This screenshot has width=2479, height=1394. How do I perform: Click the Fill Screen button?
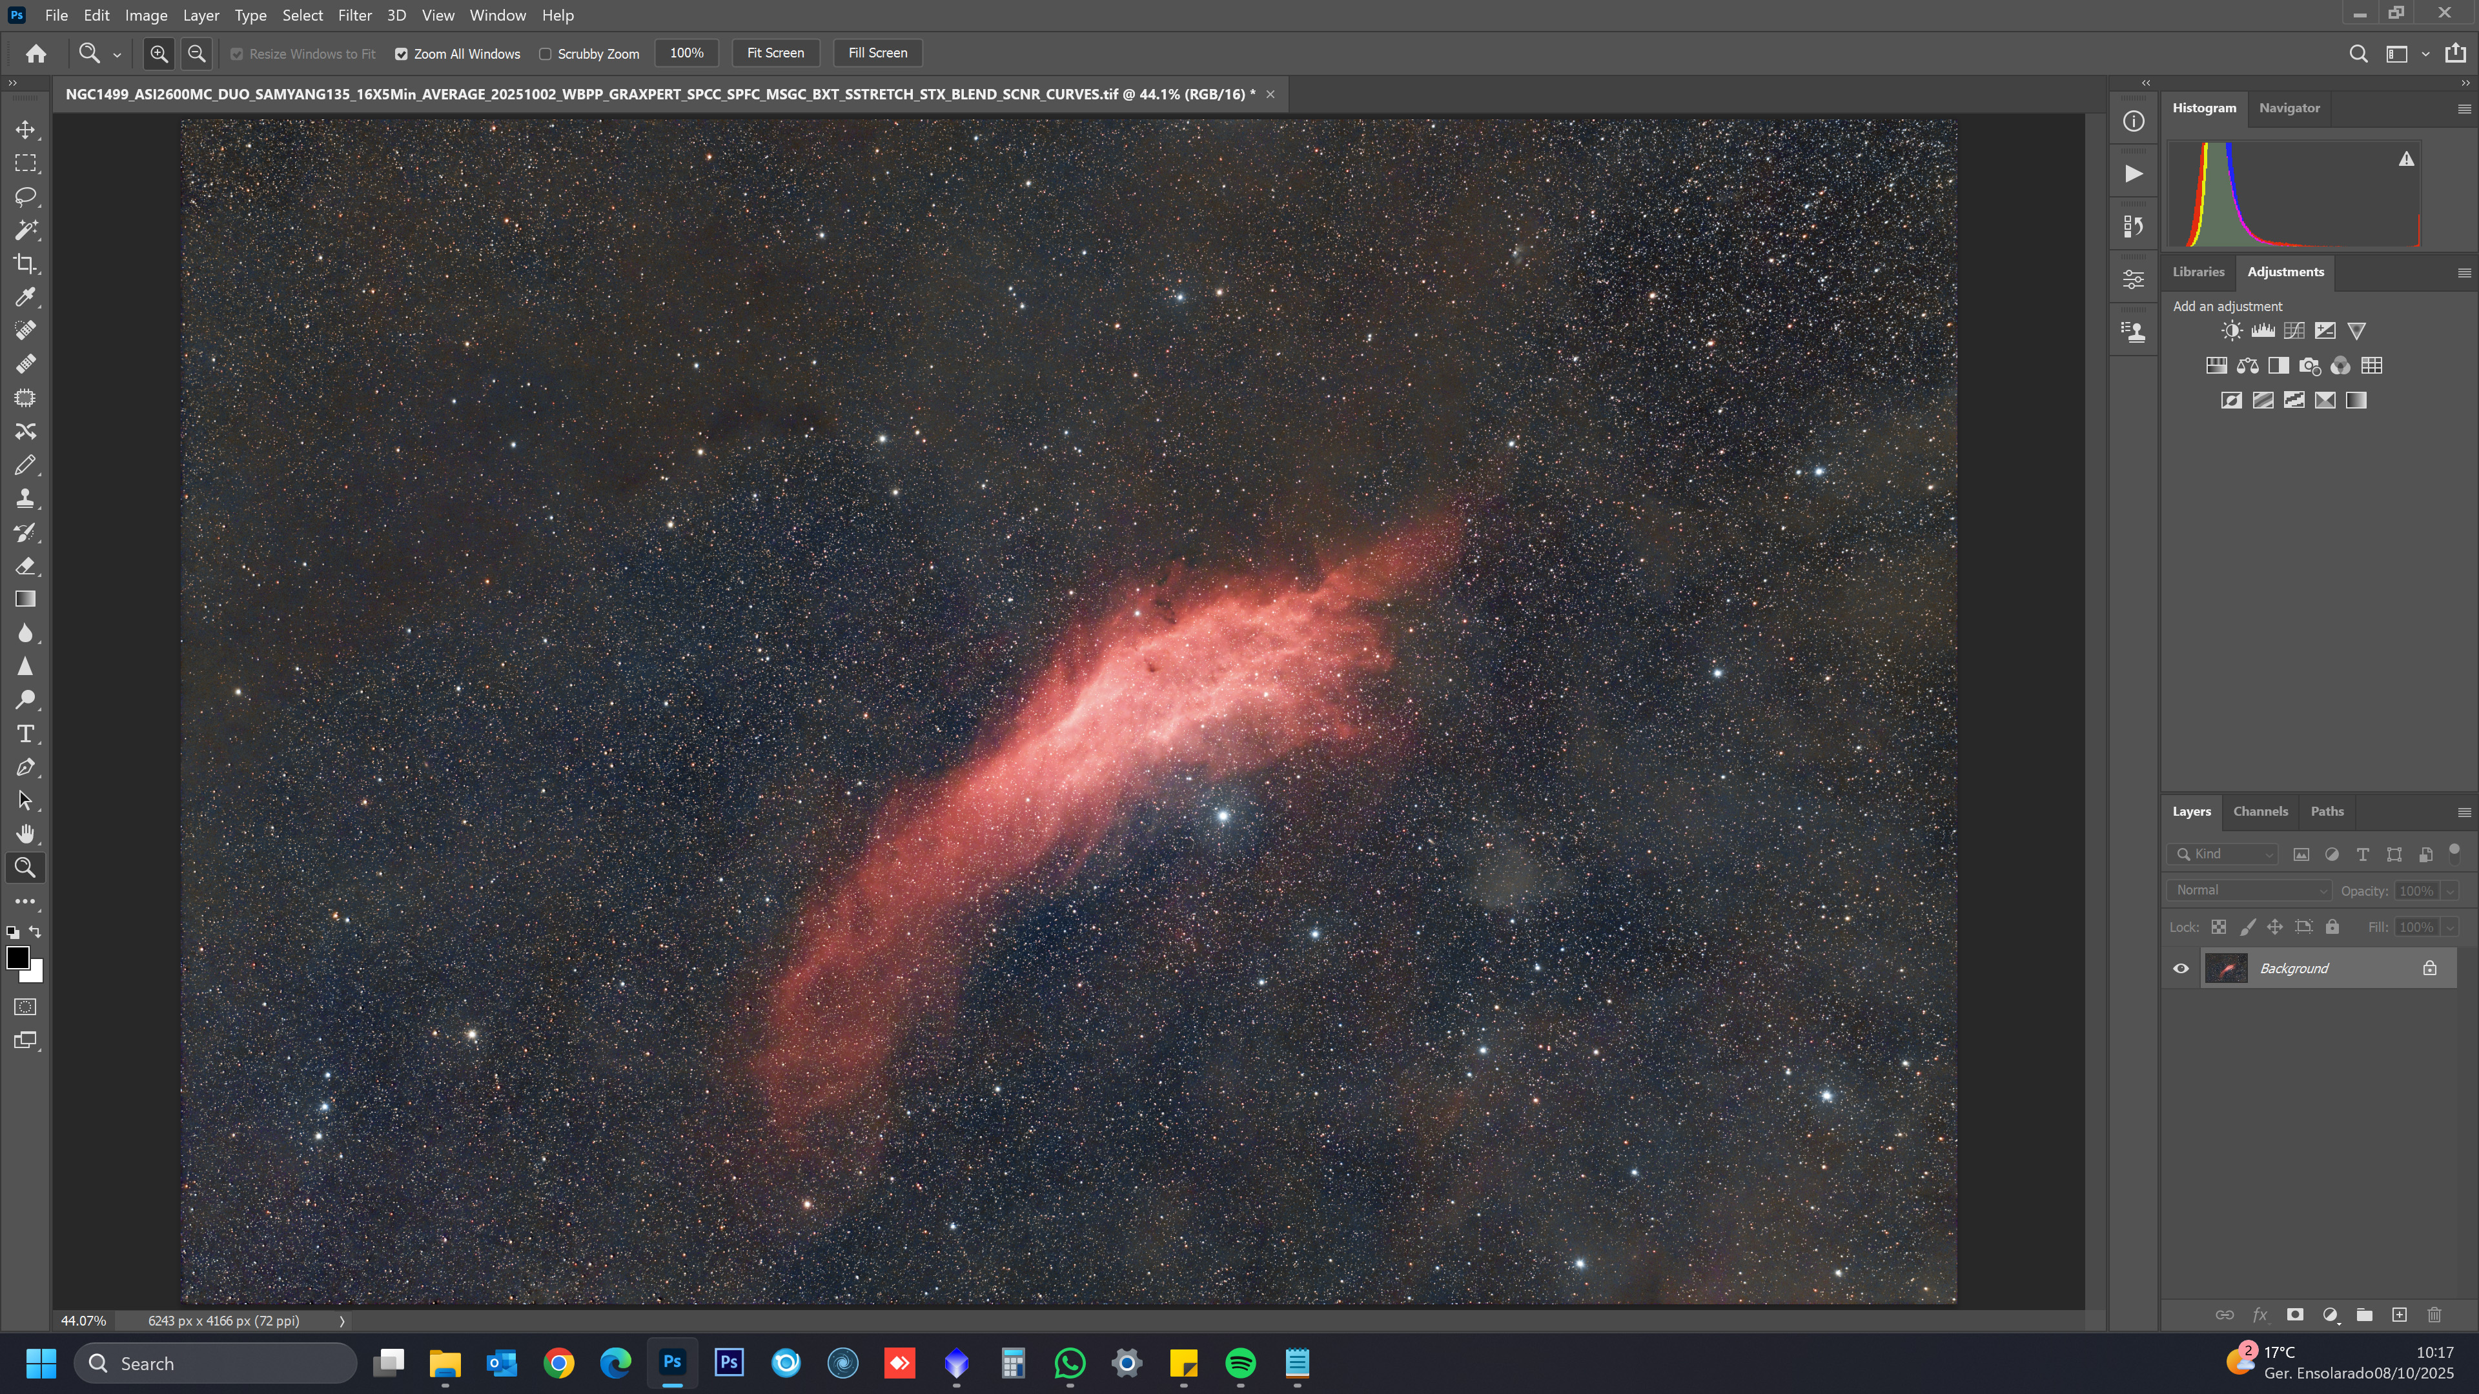click(x=877, y=53)
